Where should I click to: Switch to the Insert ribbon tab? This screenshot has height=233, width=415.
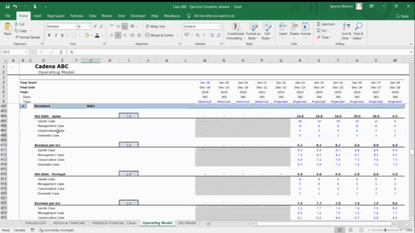click(x=38, y=16)
